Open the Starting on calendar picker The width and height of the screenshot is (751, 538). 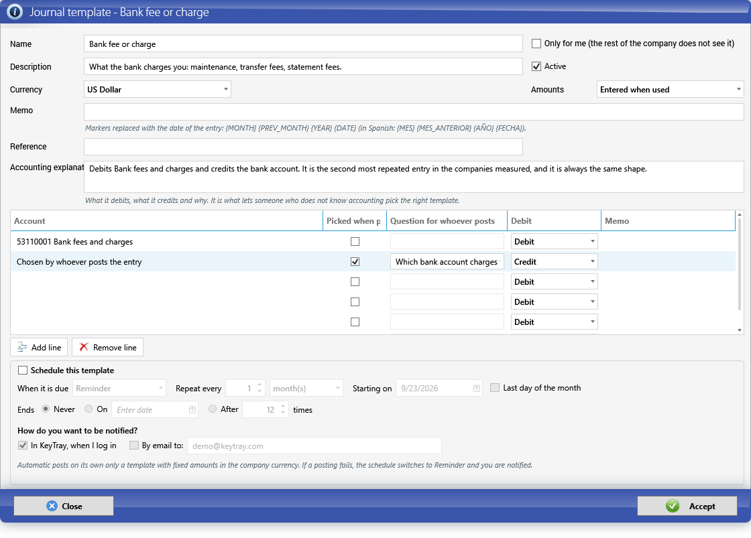(477, 388)
